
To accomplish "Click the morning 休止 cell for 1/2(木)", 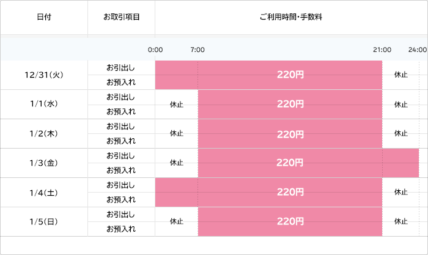I will pos(177,134).
